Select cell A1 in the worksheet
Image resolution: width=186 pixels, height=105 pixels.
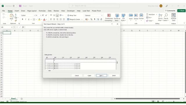(7, 33)
